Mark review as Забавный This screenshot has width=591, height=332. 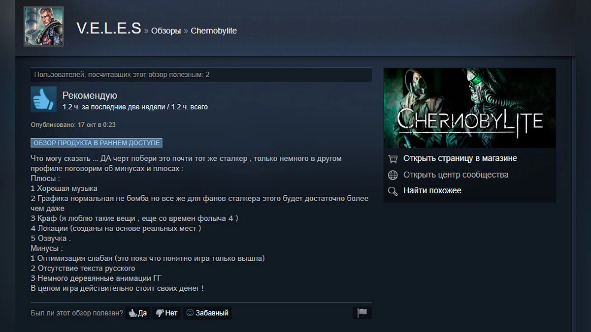coord(207,313)
